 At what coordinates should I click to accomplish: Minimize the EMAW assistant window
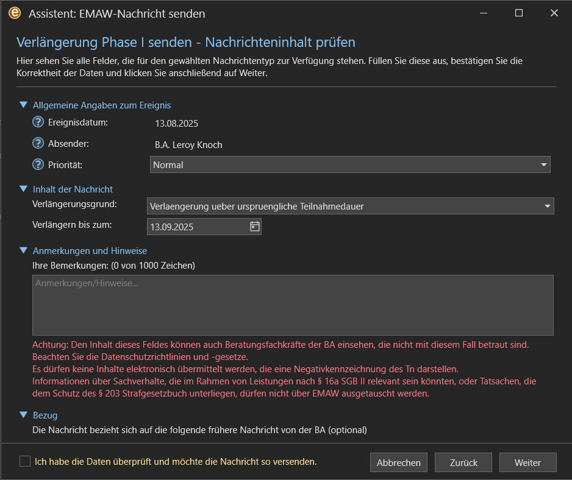484,13
